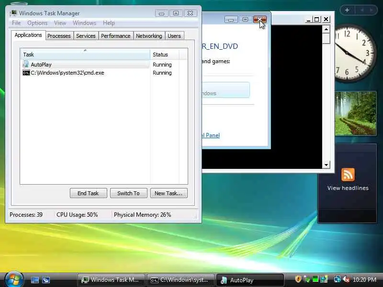Switch to the Users tab
383x287 pixels.
(x=174, y=36)
